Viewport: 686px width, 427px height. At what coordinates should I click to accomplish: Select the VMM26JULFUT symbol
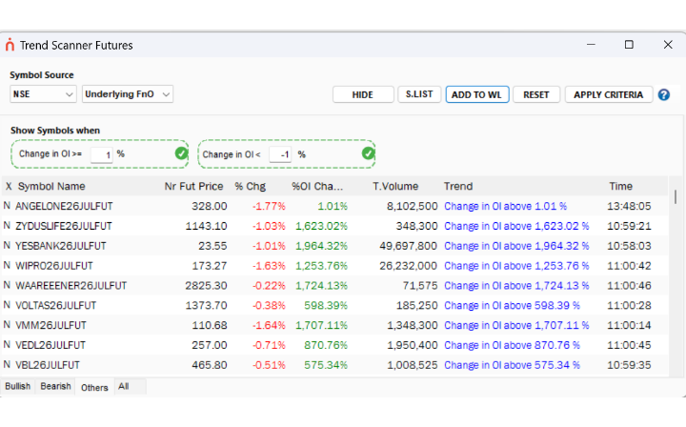[50, 325]
